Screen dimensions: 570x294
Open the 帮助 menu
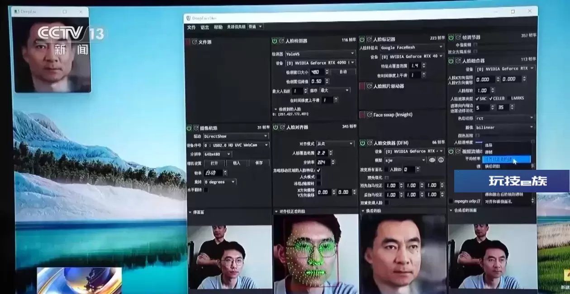[x=218, y=27]
